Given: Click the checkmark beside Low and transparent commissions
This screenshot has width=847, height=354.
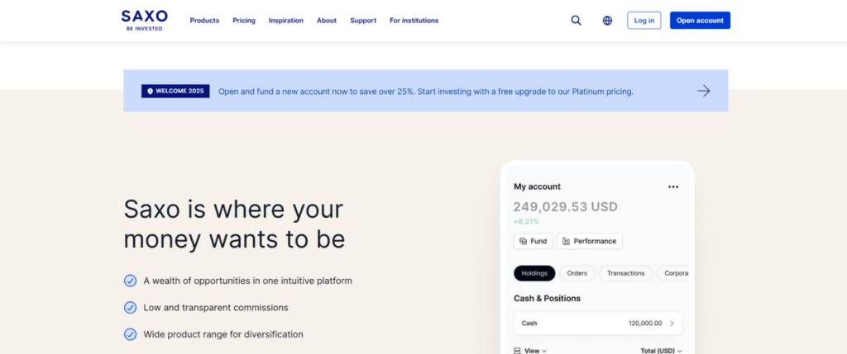Looking at the screenshot, I should [130, 308].
